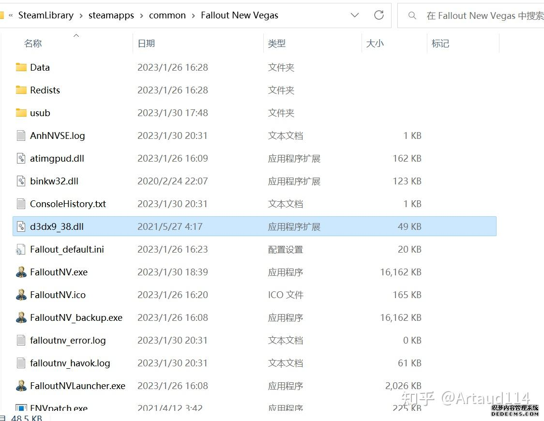Image resolution: width=544 pixels, height=421 pixels.
Task: Click the search magnifier icon
Action: (x=412, y=15)
